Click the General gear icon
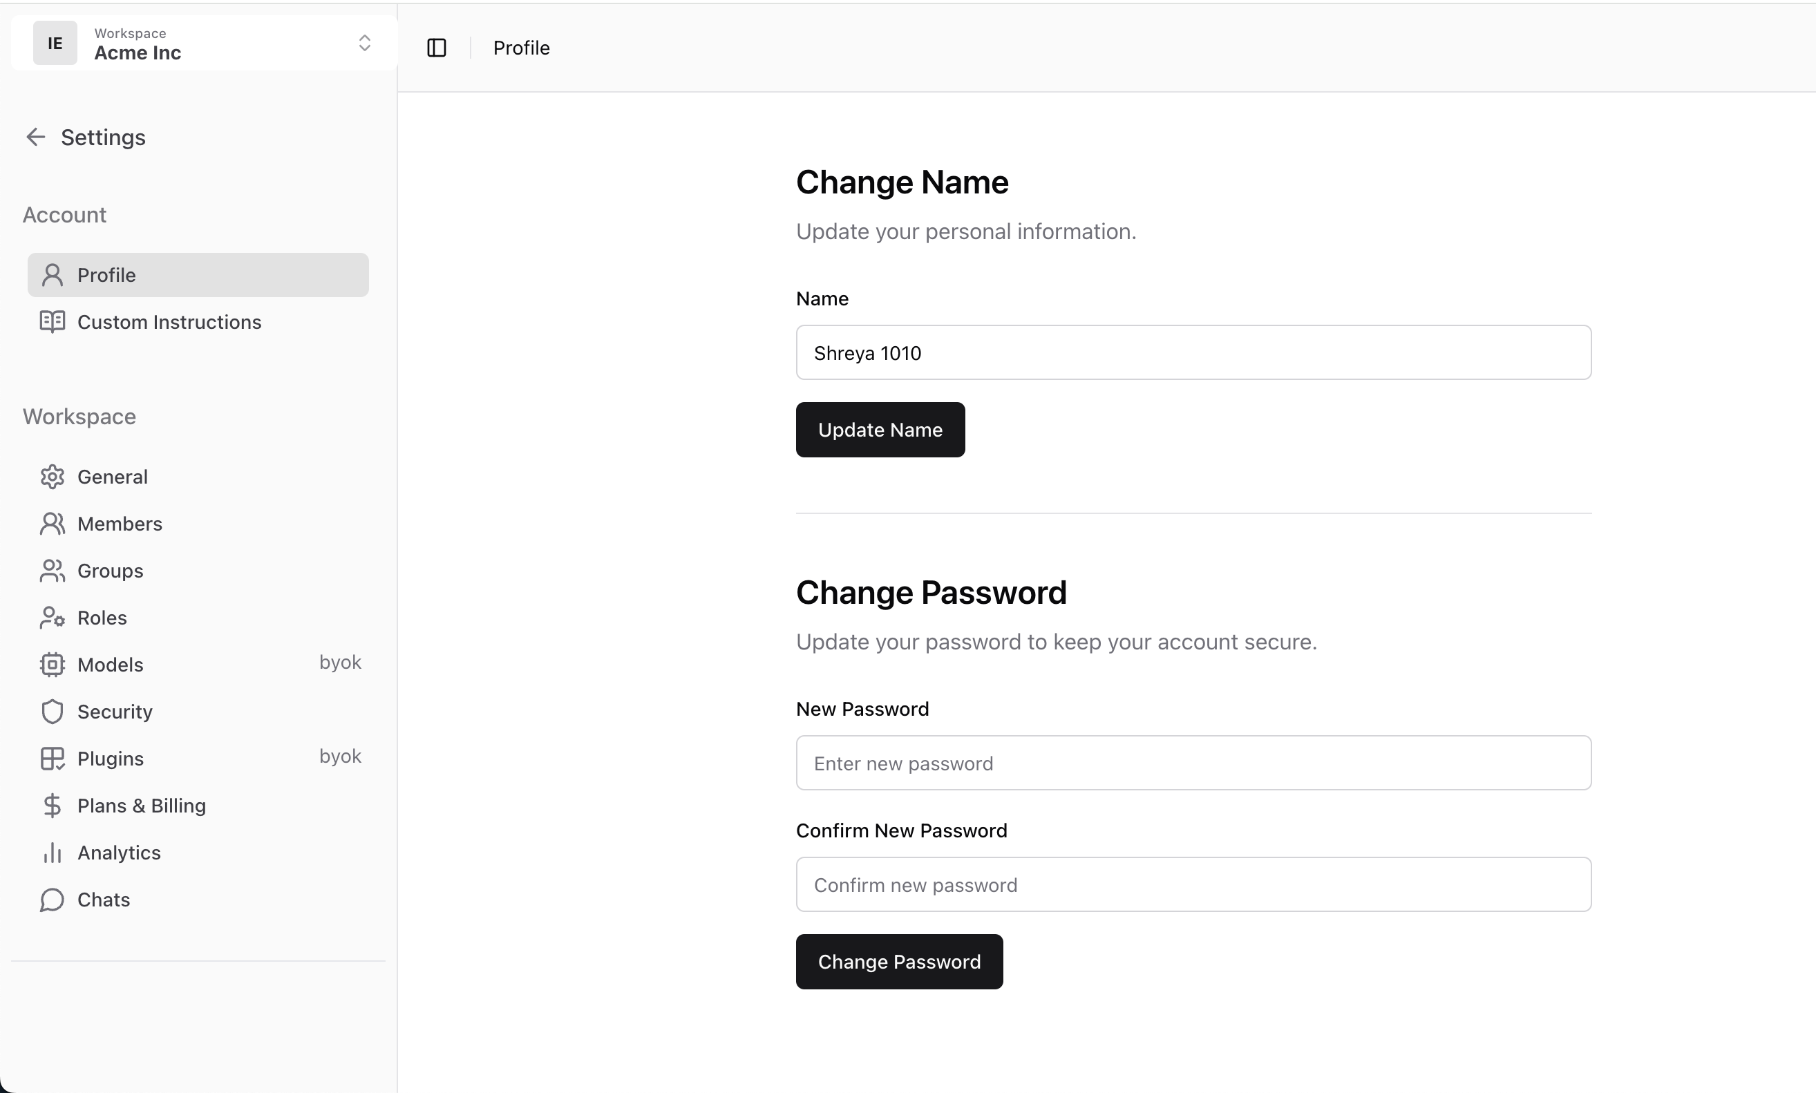This screenshot has height=1093, width=1816. click(x=53, y=477)
